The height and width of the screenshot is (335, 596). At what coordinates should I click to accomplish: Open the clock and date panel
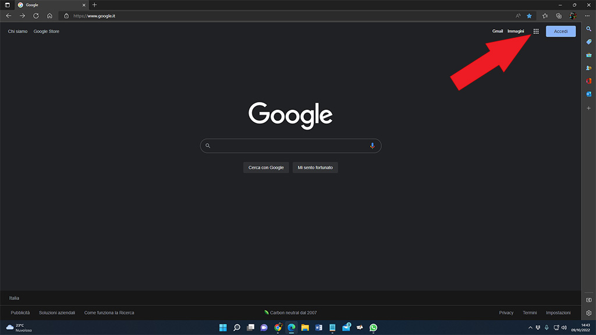[580, 327]
